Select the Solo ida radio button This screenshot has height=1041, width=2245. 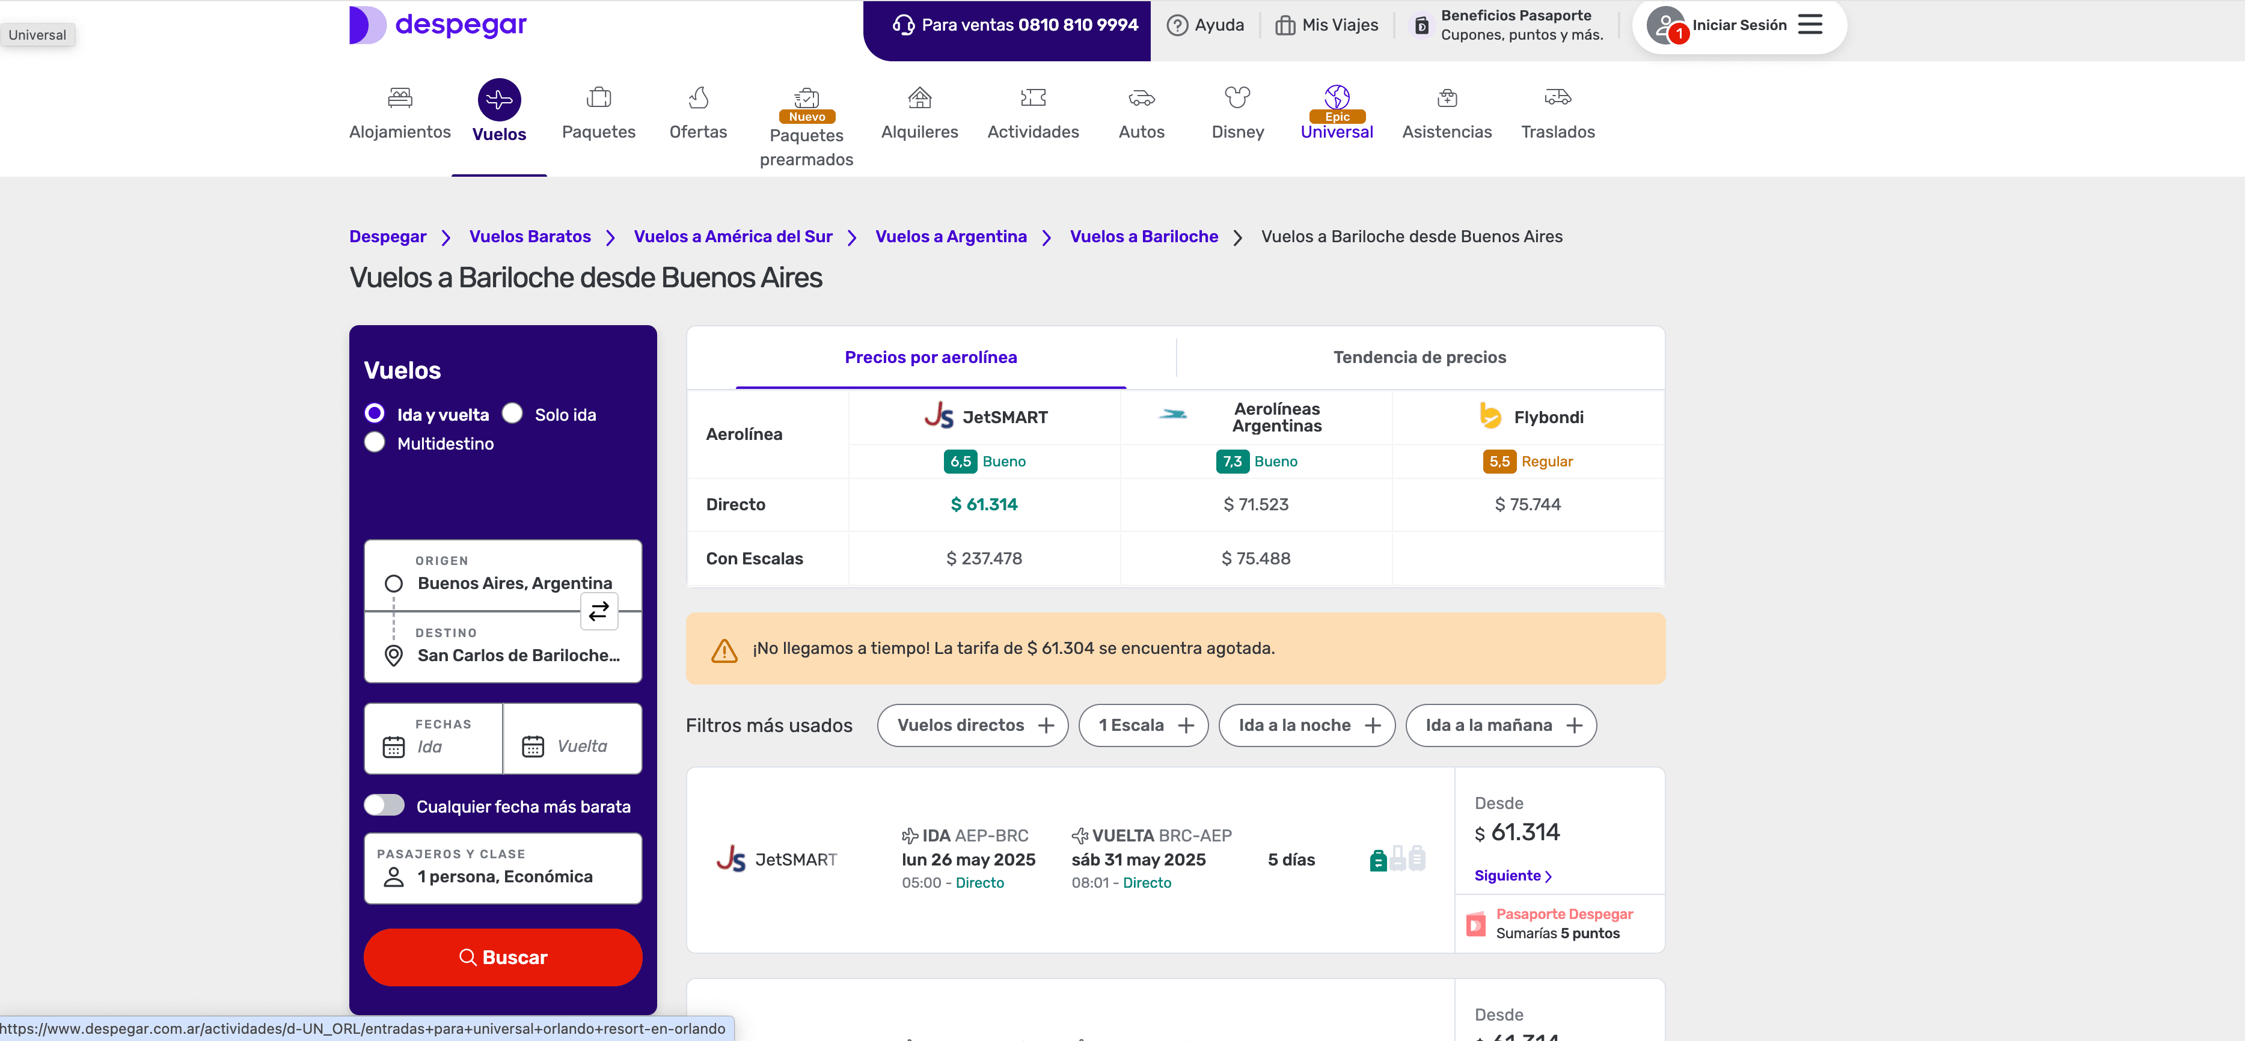[512, 413]
